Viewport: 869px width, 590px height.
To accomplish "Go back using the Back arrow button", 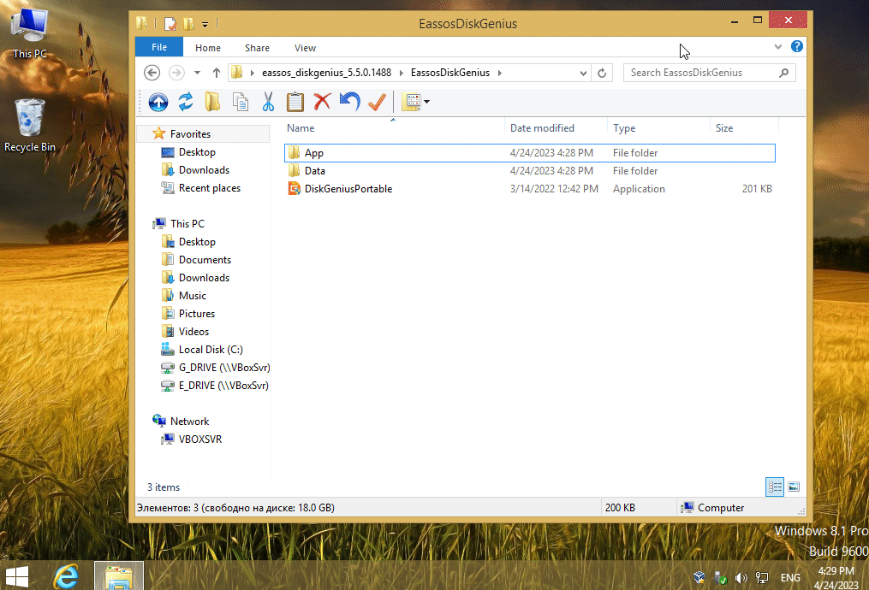I will [152, 73].
